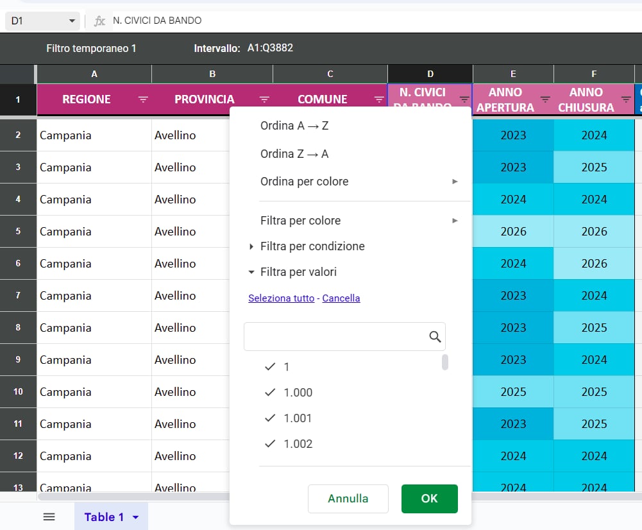Open the ANNO APERTURA filter icon

pos(545,99)
